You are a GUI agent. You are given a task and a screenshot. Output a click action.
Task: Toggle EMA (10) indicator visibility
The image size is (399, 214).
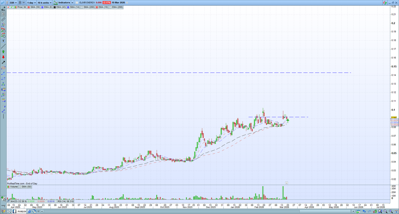(x=102, y=7)
